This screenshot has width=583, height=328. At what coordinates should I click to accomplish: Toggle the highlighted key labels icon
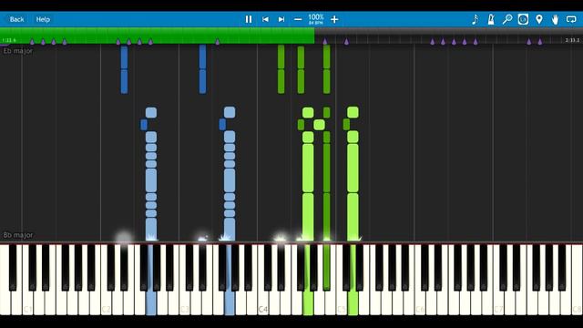click(523, 19)
